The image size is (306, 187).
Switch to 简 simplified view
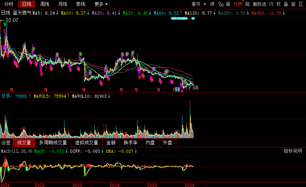247,4
